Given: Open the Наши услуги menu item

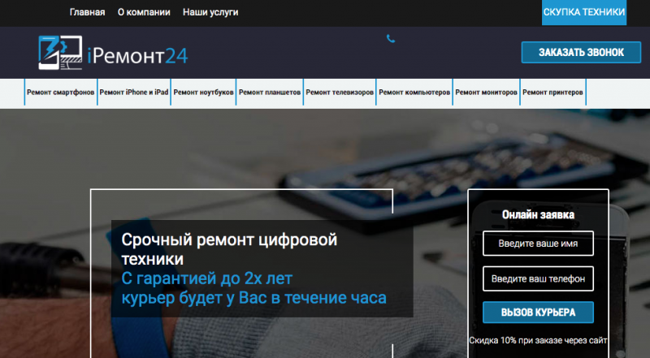Looking at the screenshot, I should pyautogui.click(x=210, y=12).
